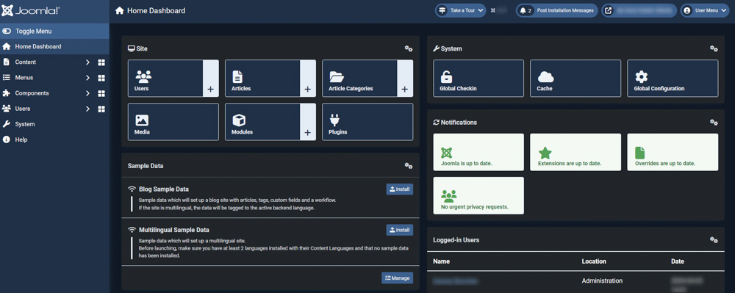Open the external site preview icon
The image size is (735, 293).
click(x=608, y=10)
